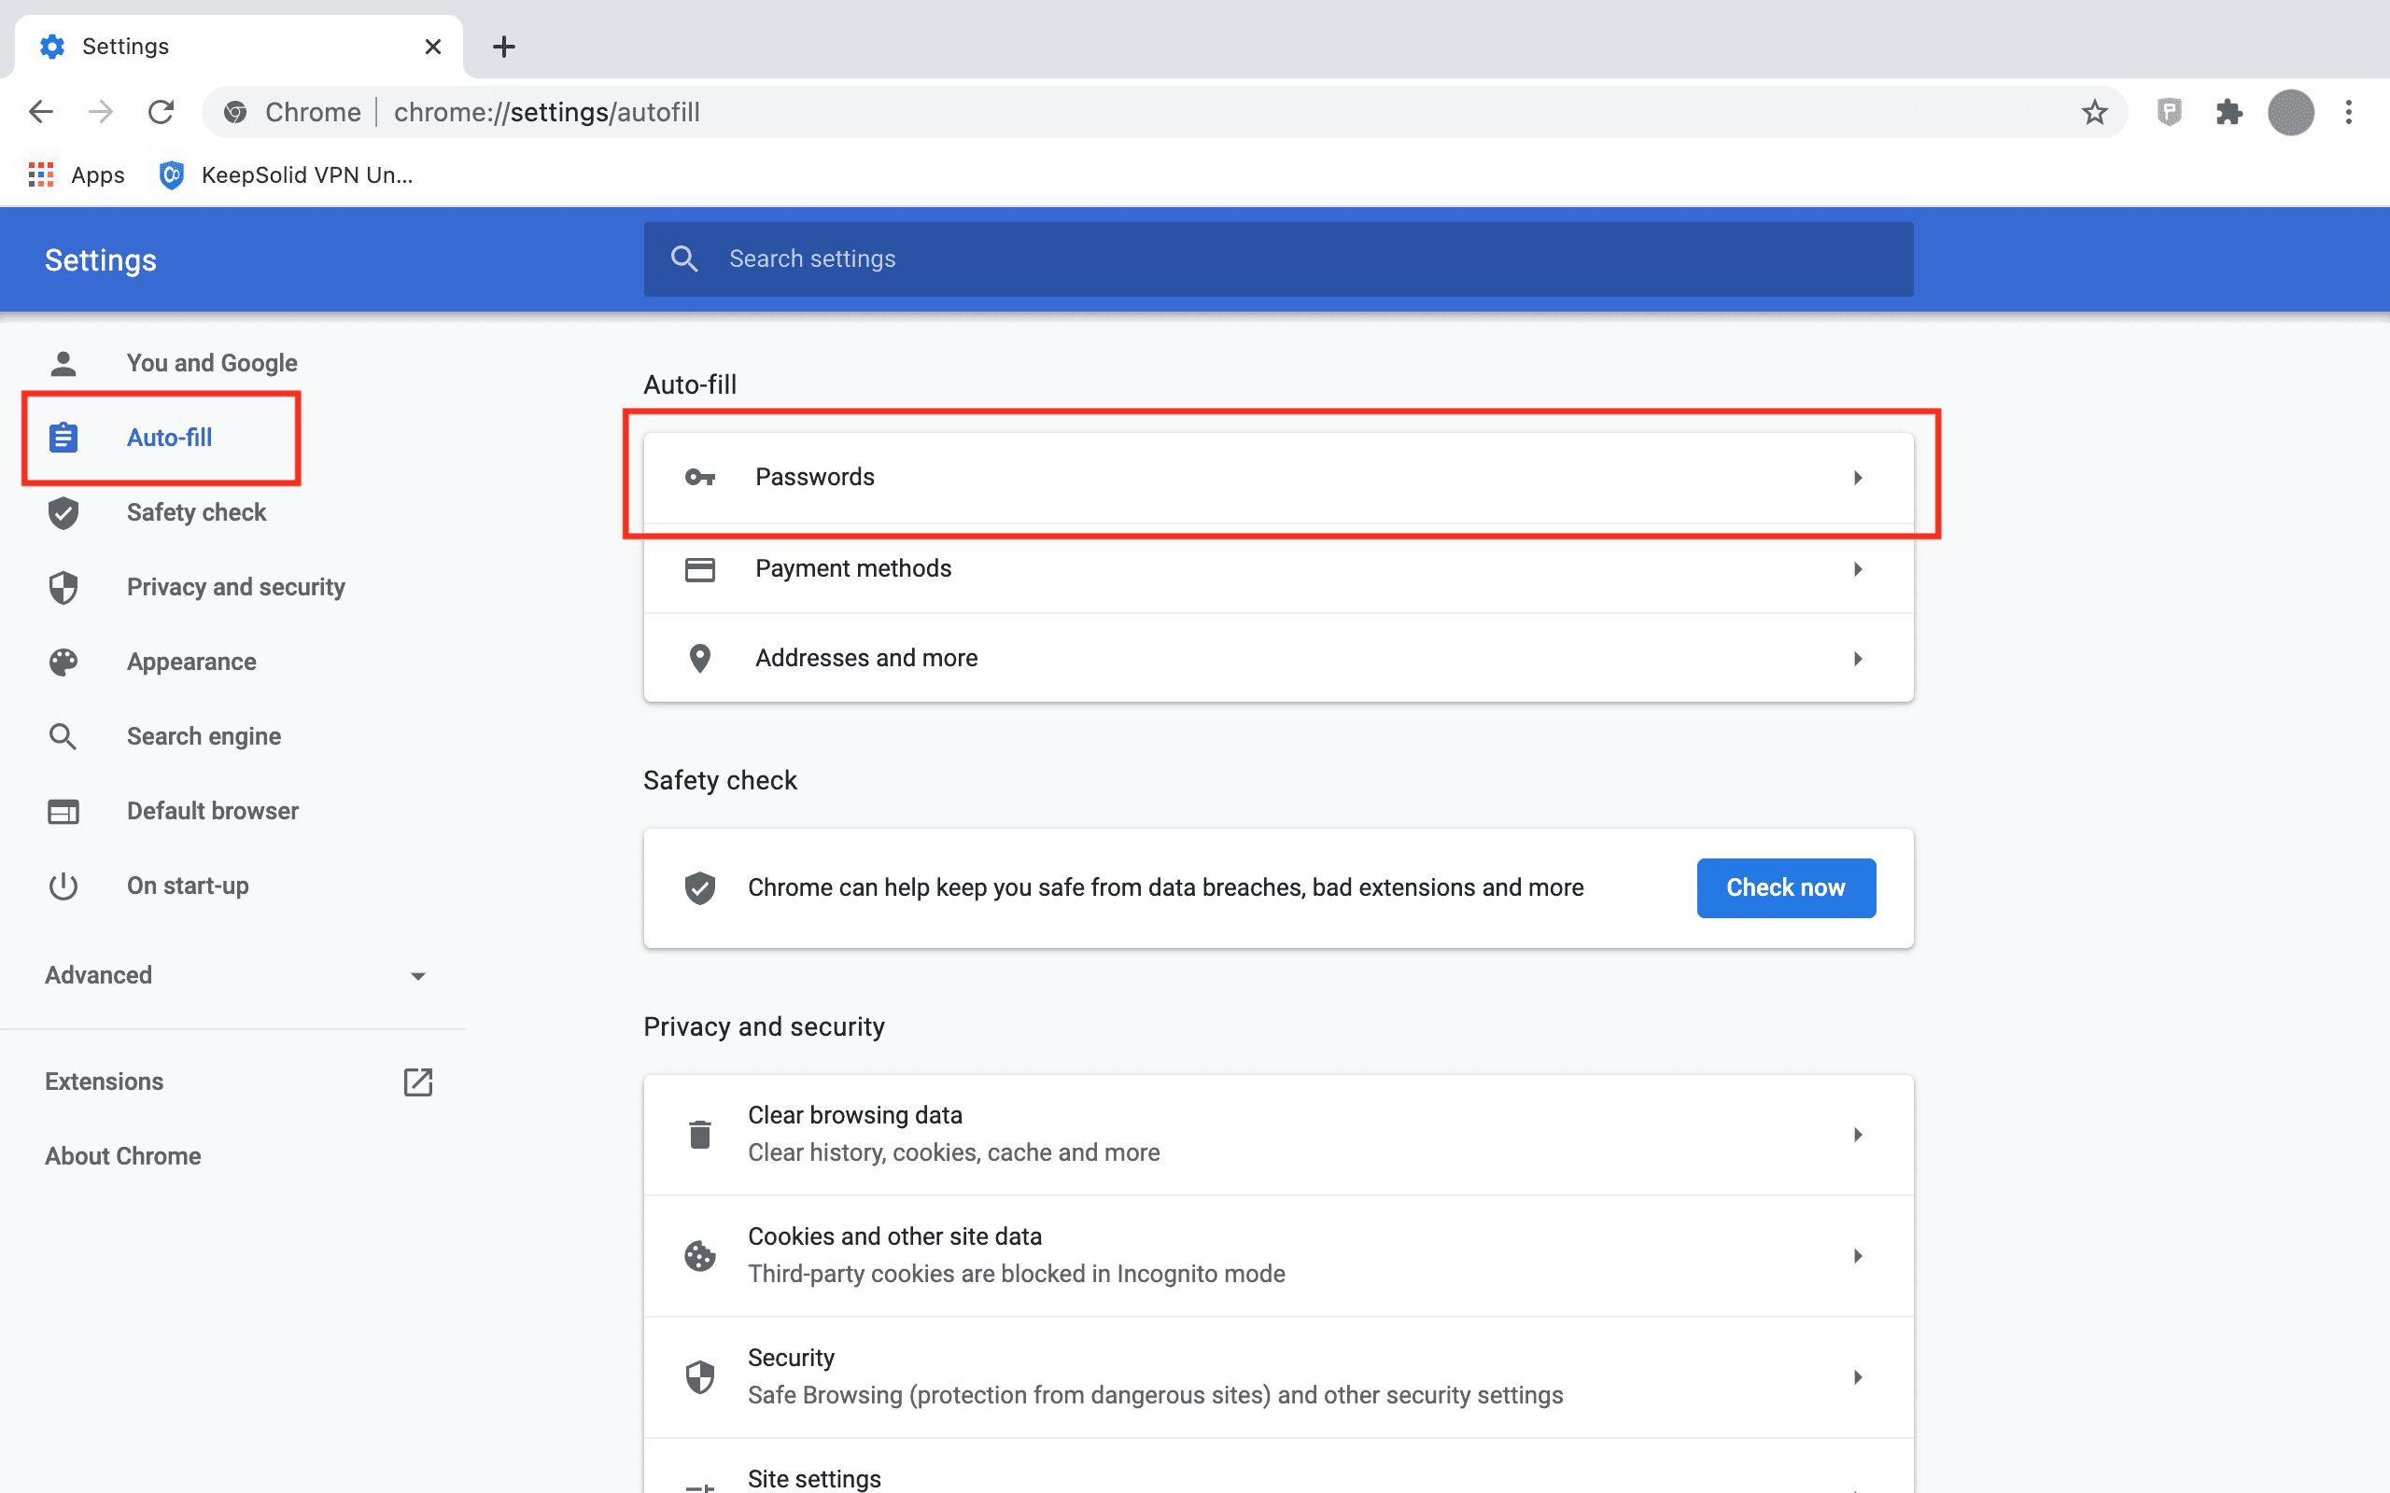This screenshot has height=1493, width=2390.
Task: Open the Apps grid shortcut
Action: tap(77, 174)
